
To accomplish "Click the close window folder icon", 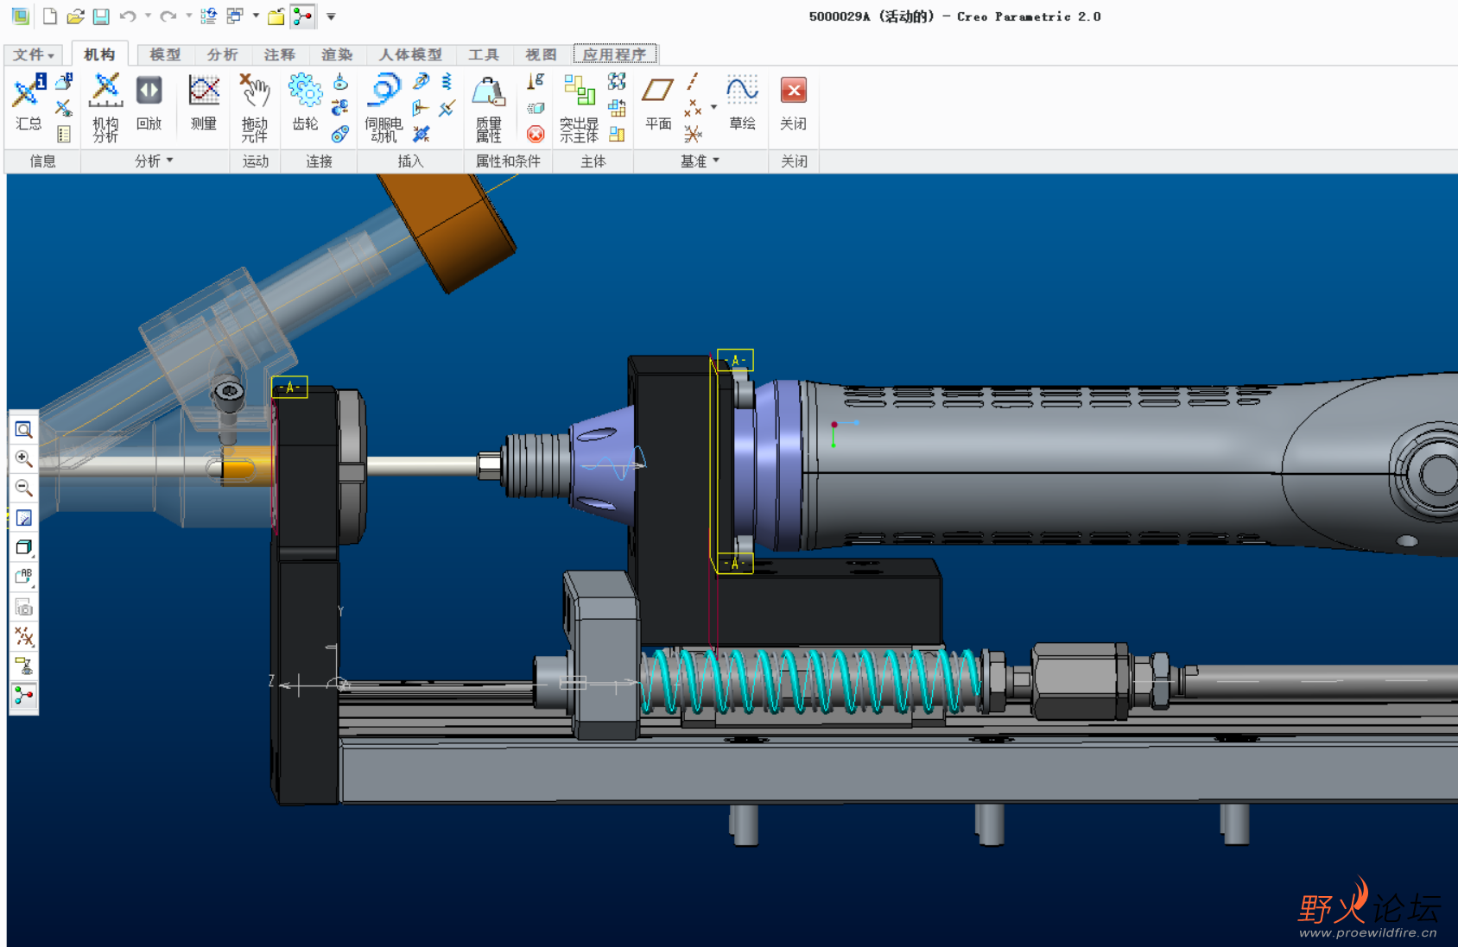I will click(x=276, y=16).
